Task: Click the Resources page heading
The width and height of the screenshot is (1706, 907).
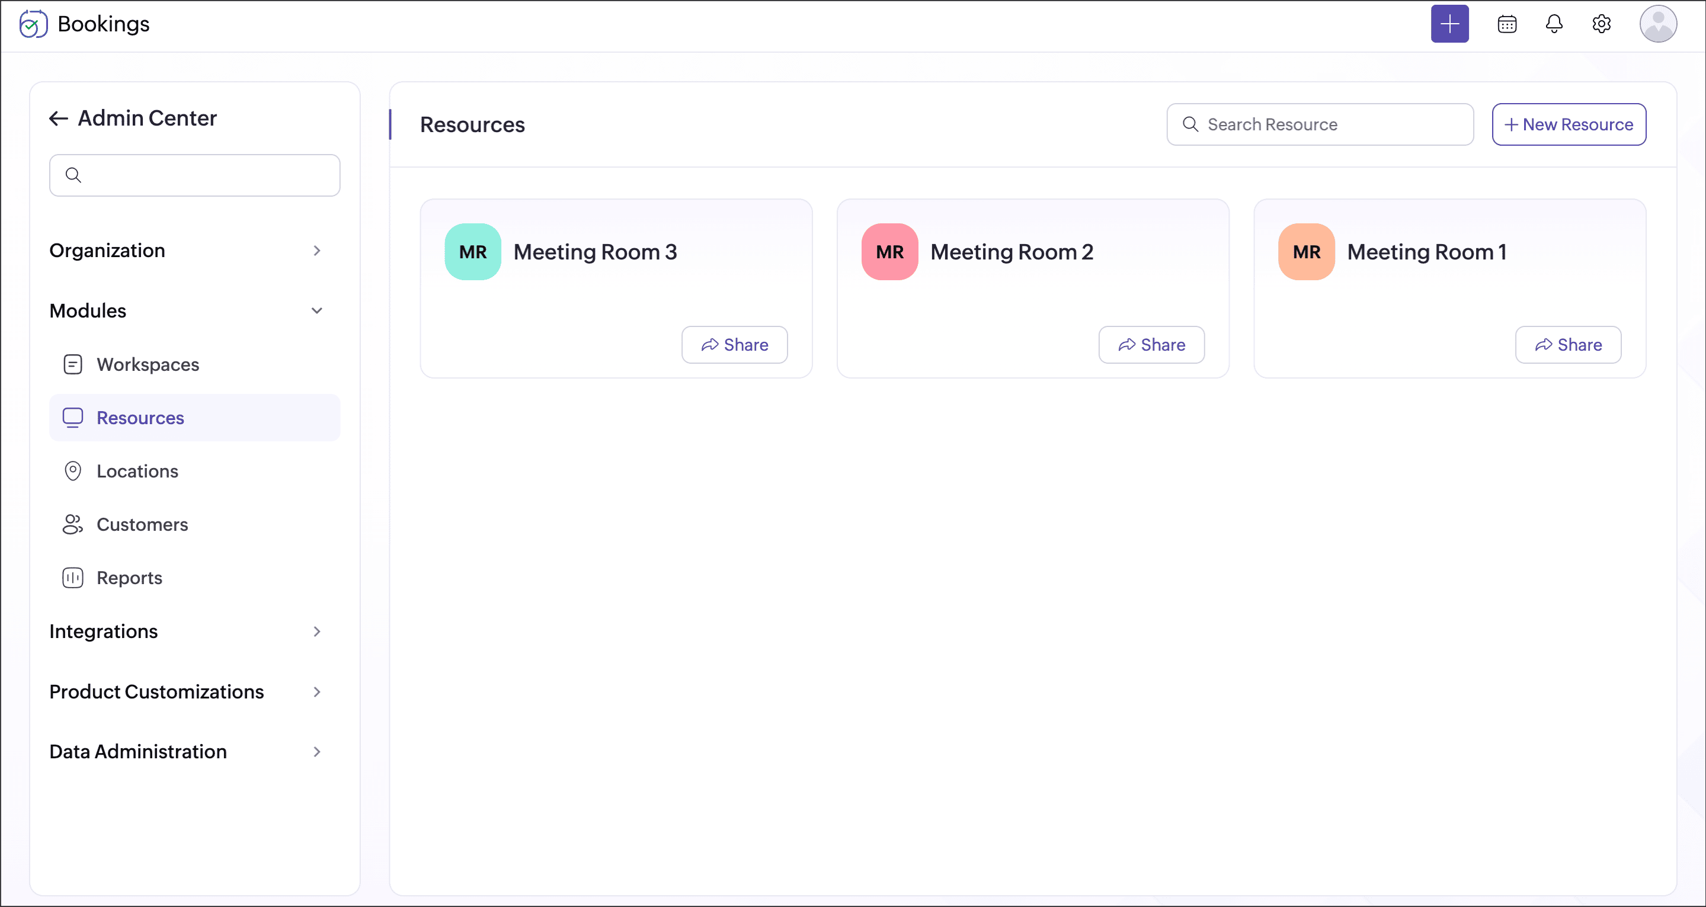Action: pos(472,125)
